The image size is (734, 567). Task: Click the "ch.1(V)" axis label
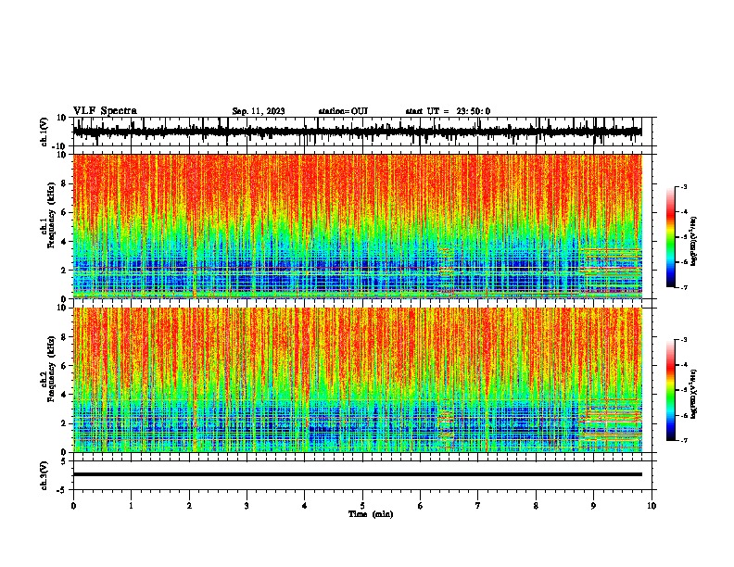(44, 132)
